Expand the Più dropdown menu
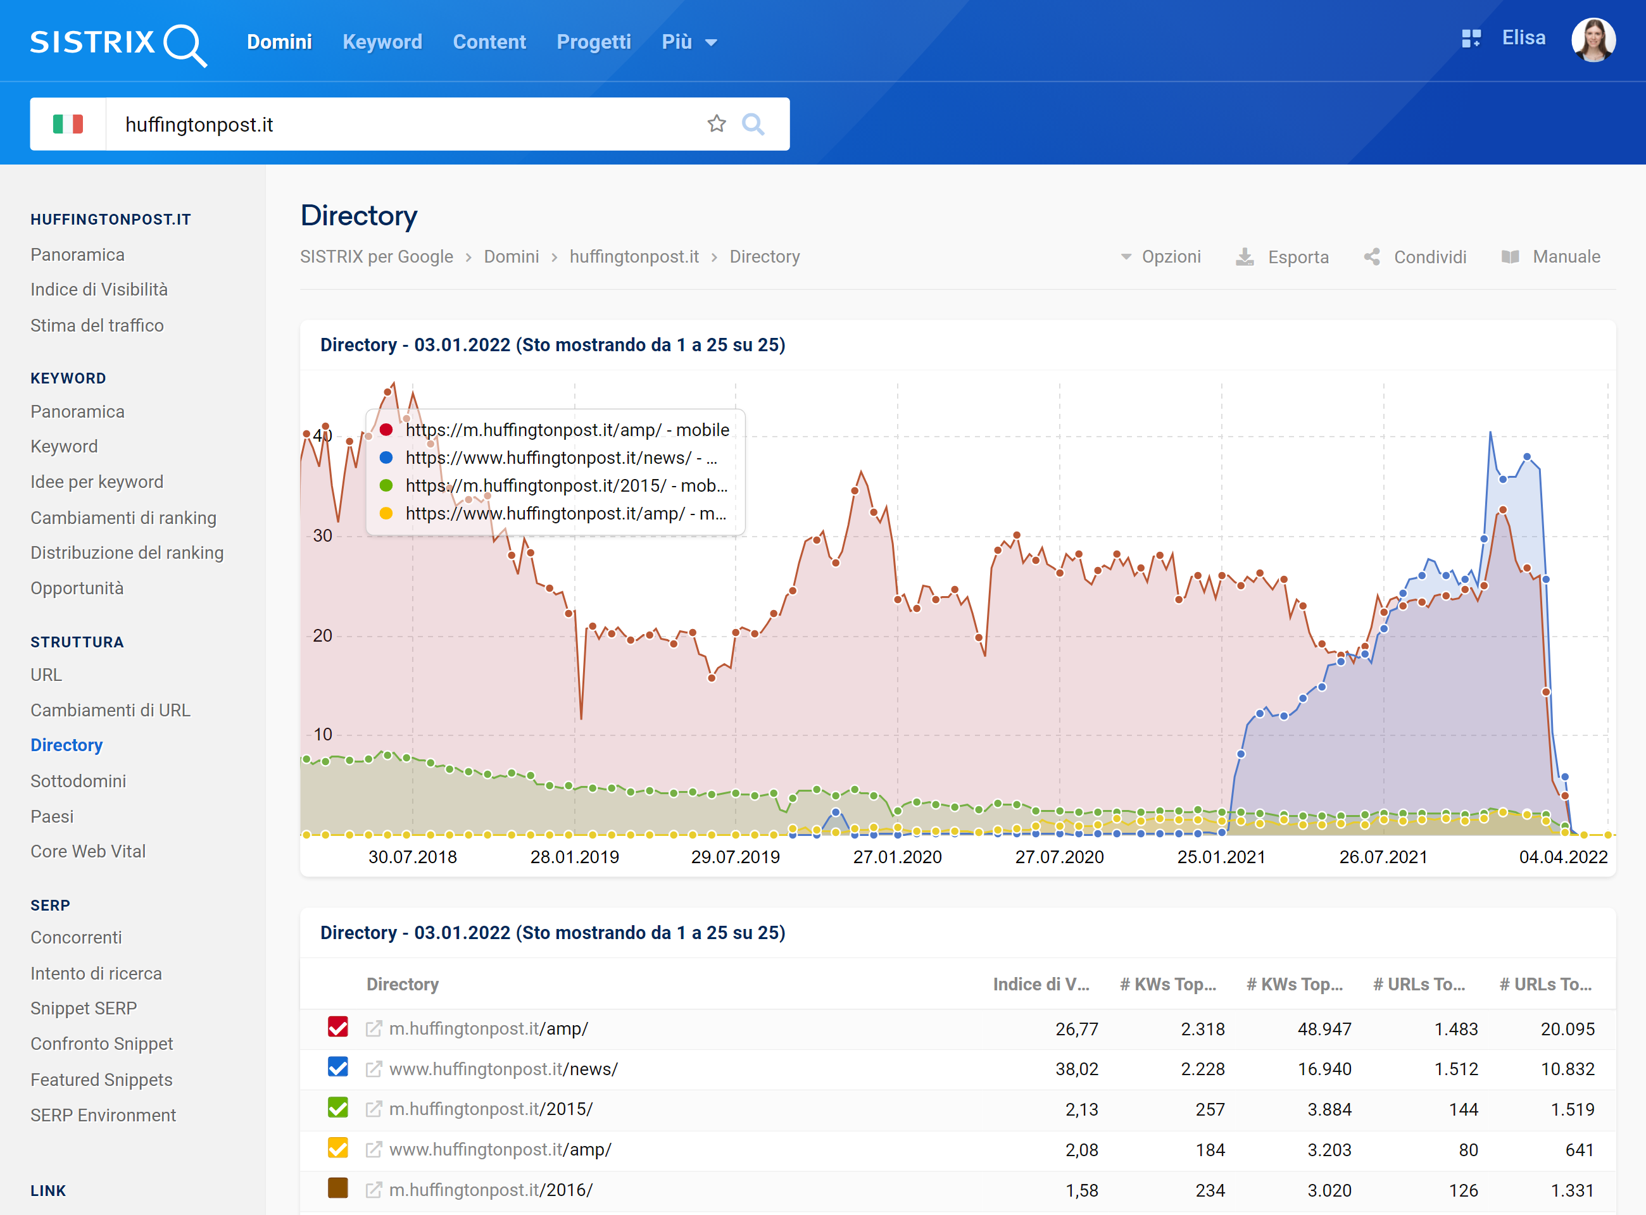The height and width of the screenshot is (1215, 1646). click(689, 42)
